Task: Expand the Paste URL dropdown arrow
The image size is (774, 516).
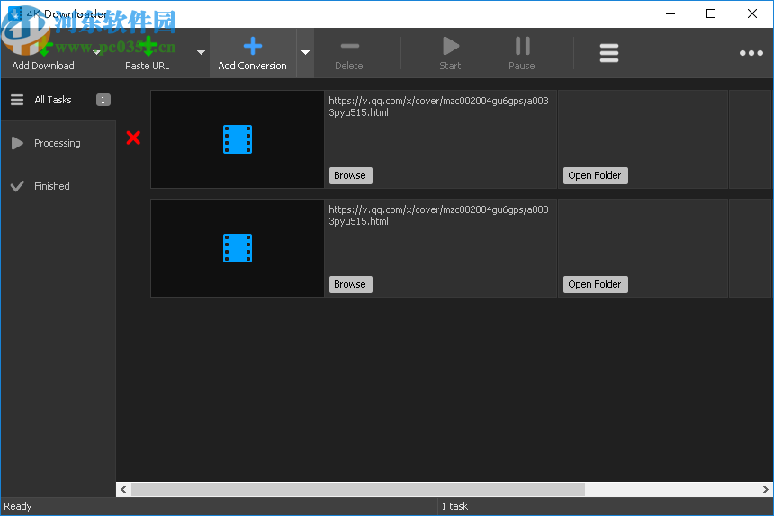Action: [x=201, y=52]
